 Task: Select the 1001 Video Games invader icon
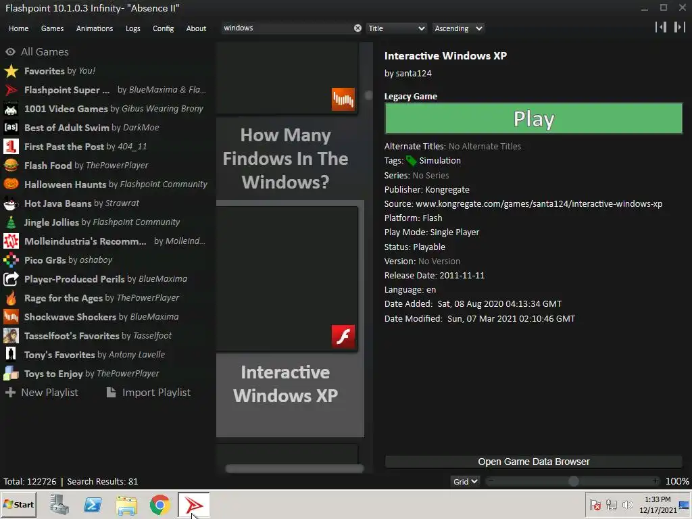pos(11,109)
